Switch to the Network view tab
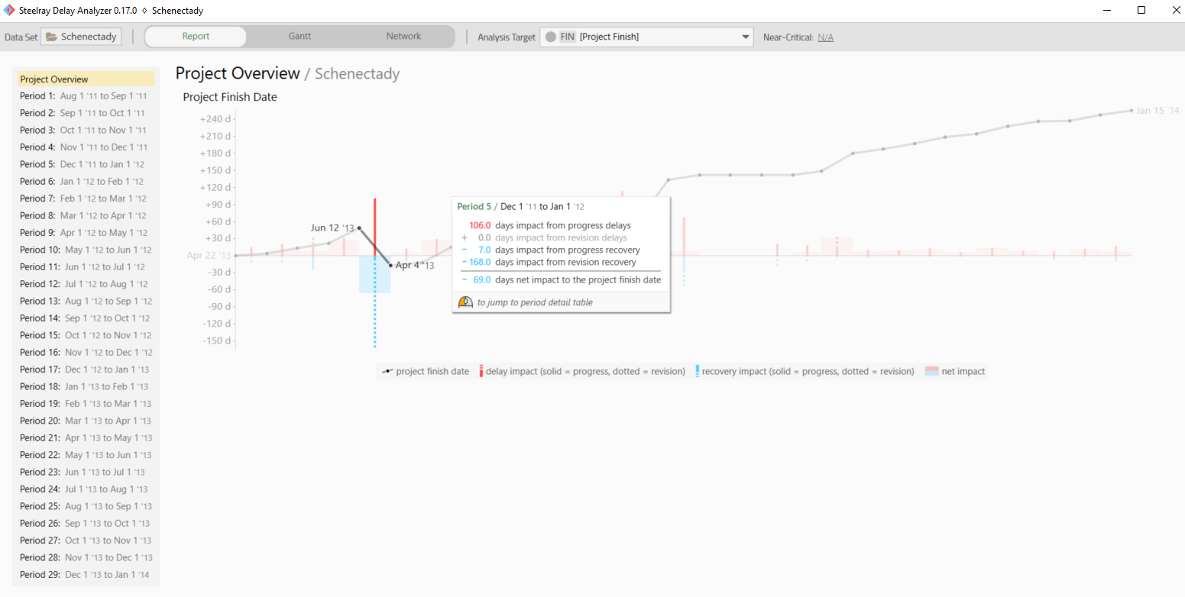Image resolution: width=1185 pixels, height=597 pixels. pyautogui.click(x=403, y=36)
